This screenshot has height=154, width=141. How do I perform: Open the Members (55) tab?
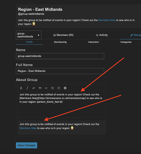tap(63, 35)
